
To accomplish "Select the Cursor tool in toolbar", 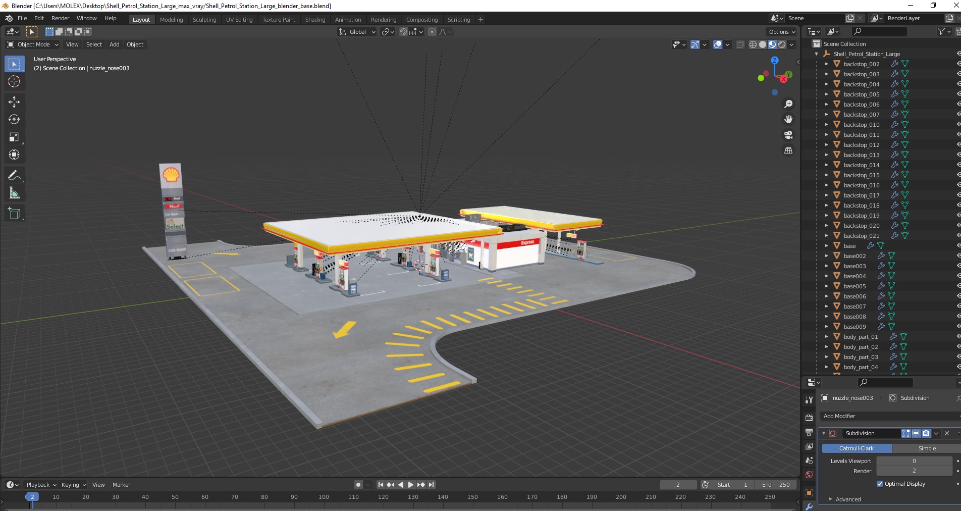I will 14,81.
